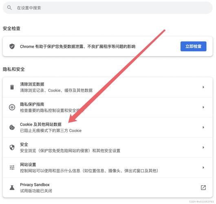Open 网站设置 title
Screen dimensions: 216x204
coord(28,164)
